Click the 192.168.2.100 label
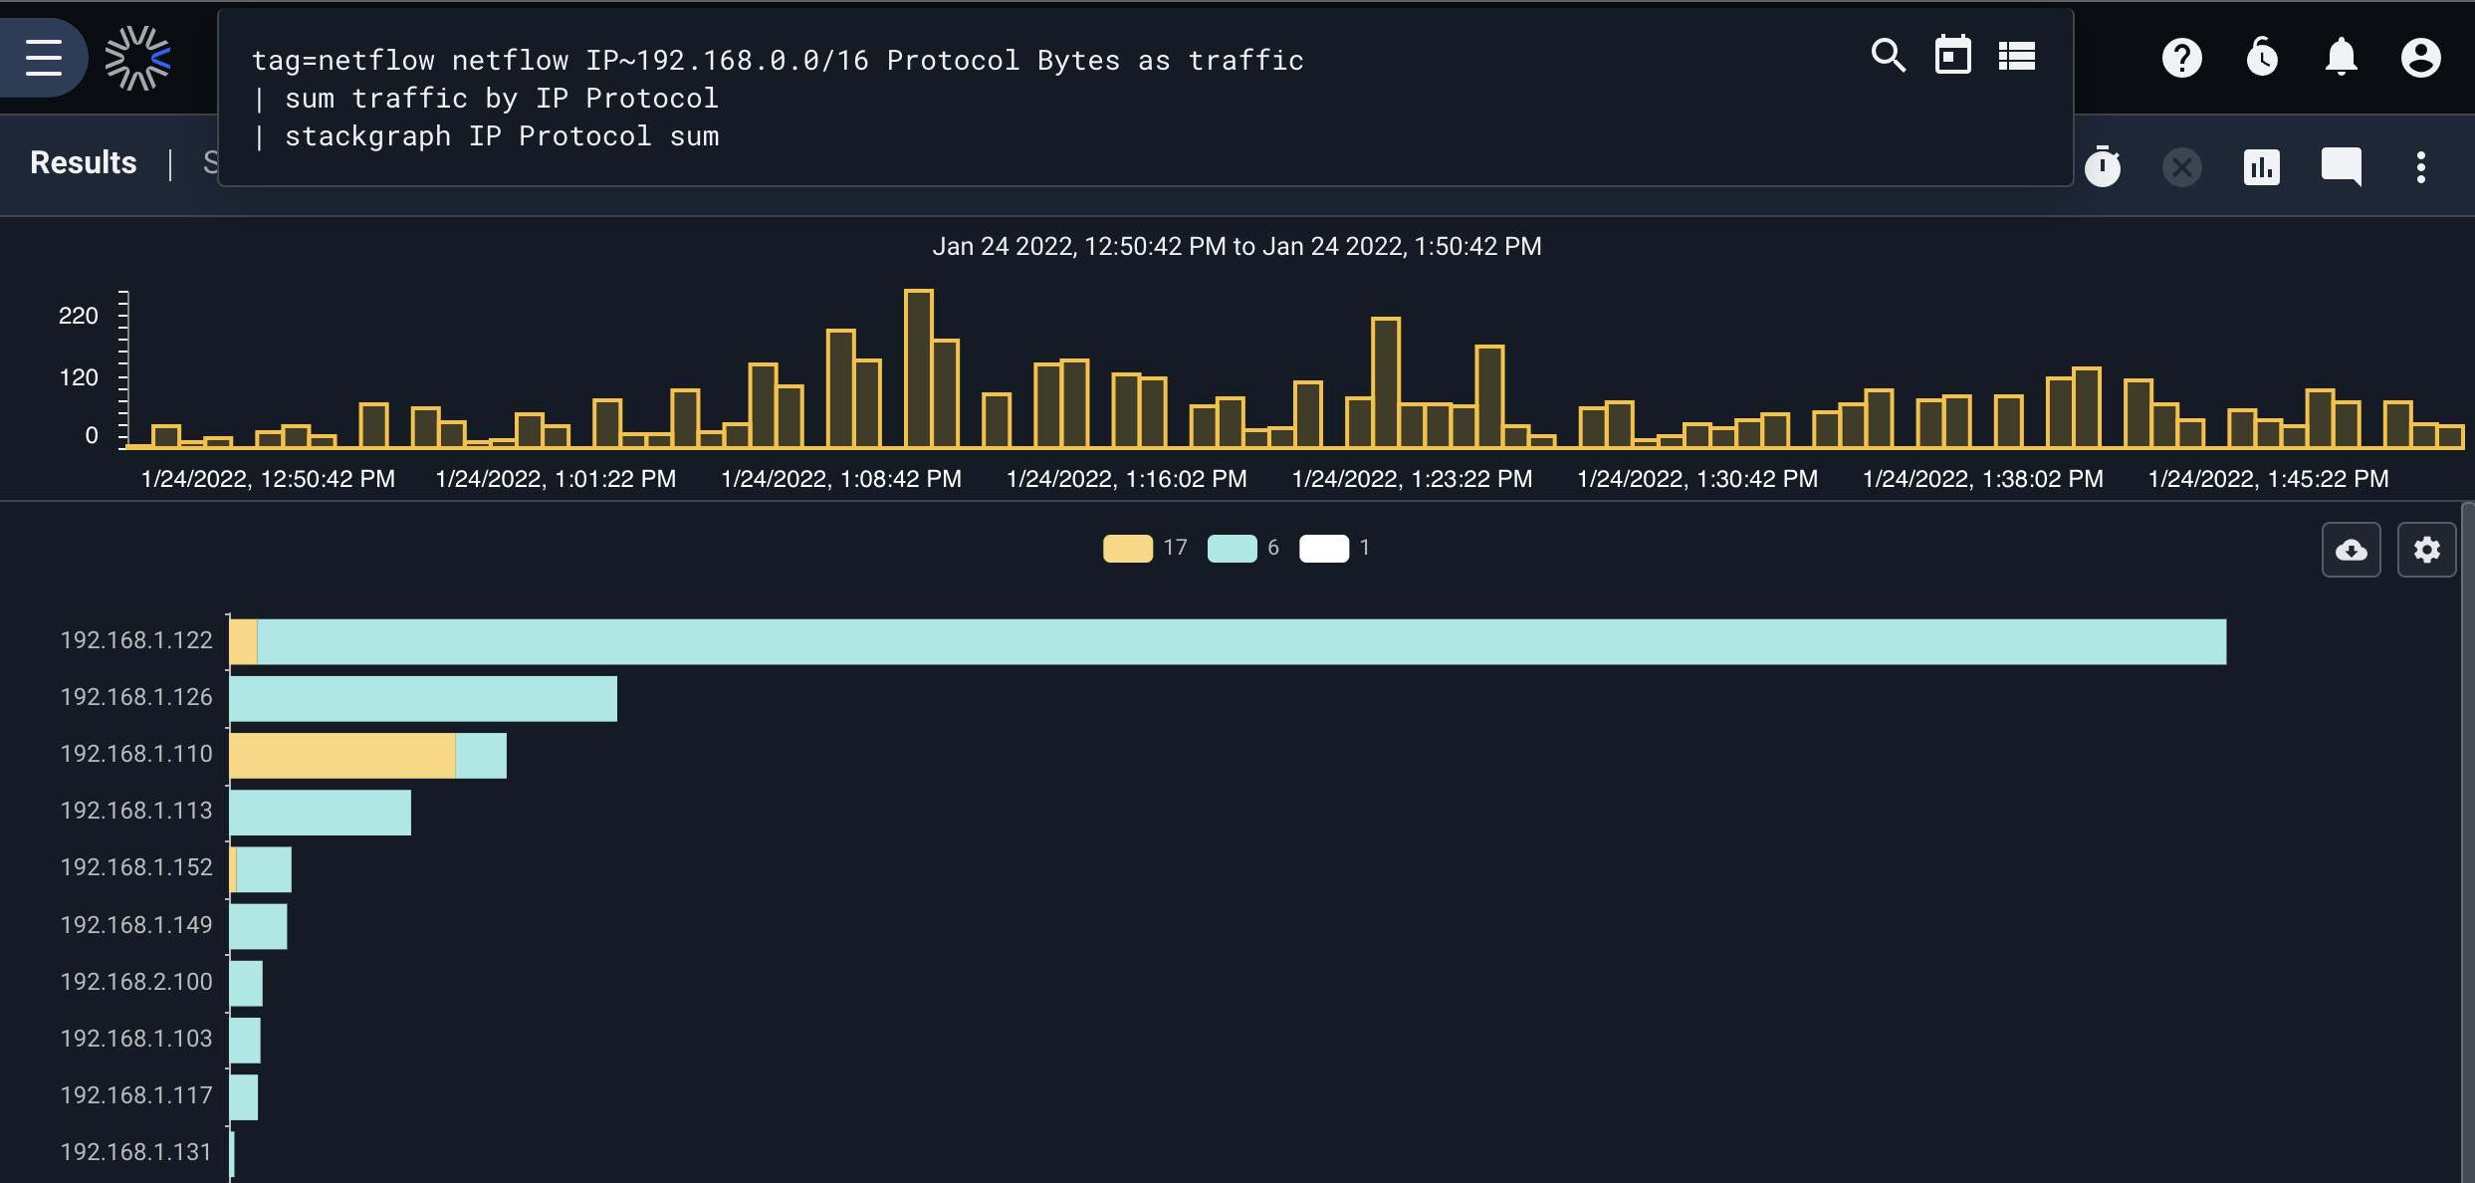Screen dimensions: 2475x1183 (136, 982)
